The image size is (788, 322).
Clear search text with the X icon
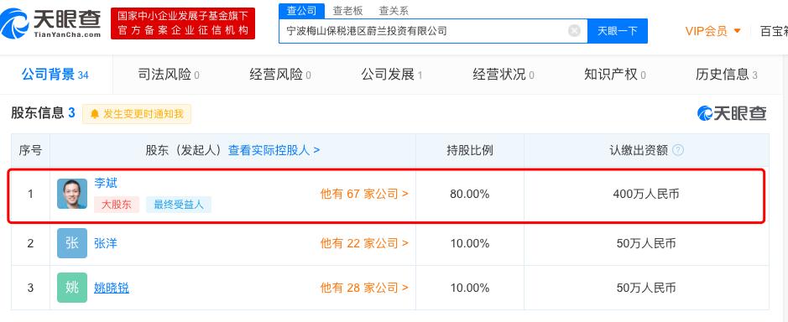point(574,31)
